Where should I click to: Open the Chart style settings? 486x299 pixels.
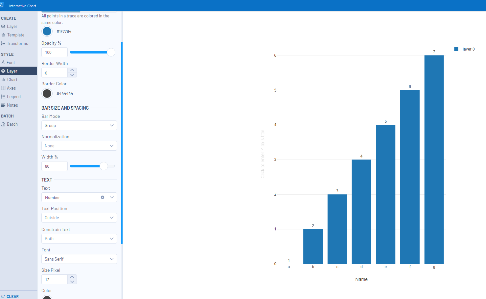(12, 79)
